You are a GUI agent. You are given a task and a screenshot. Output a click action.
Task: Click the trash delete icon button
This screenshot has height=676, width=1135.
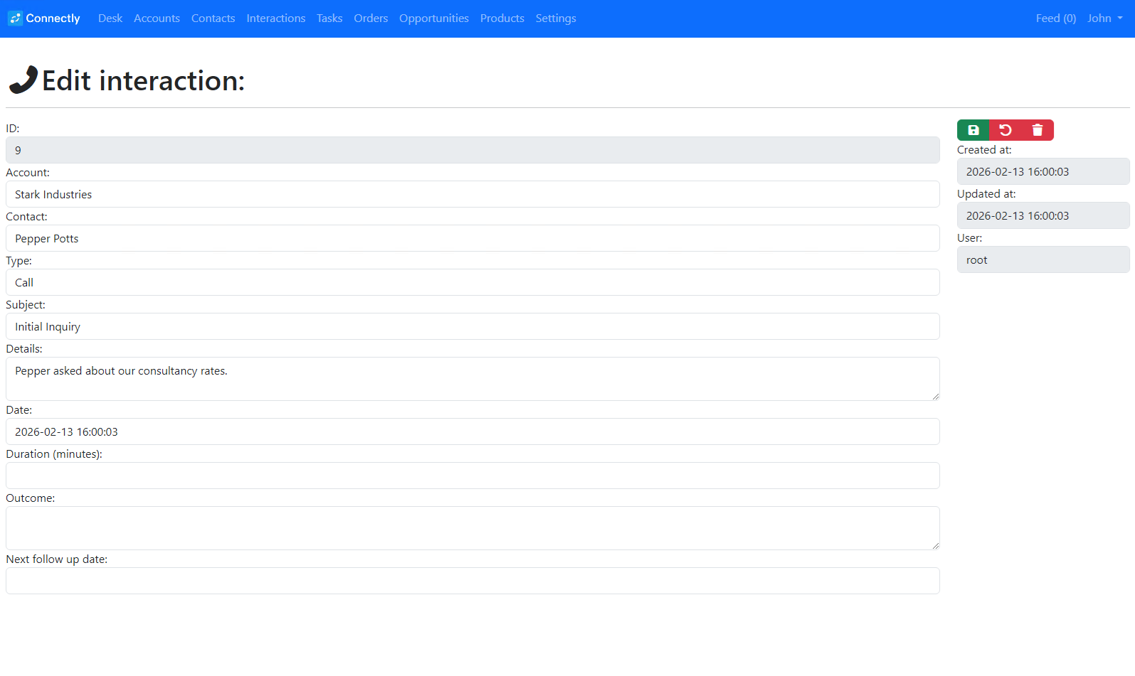(1037, 130)
